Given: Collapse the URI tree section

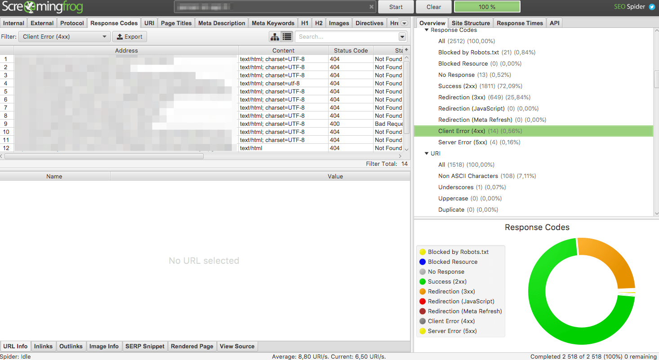Looking at the screenshot, I should coord(427,154).
